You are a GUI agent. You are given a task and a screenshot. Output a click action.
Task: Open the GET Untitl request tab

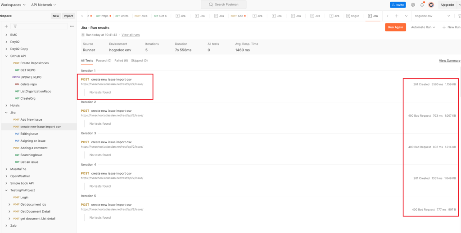122,16
